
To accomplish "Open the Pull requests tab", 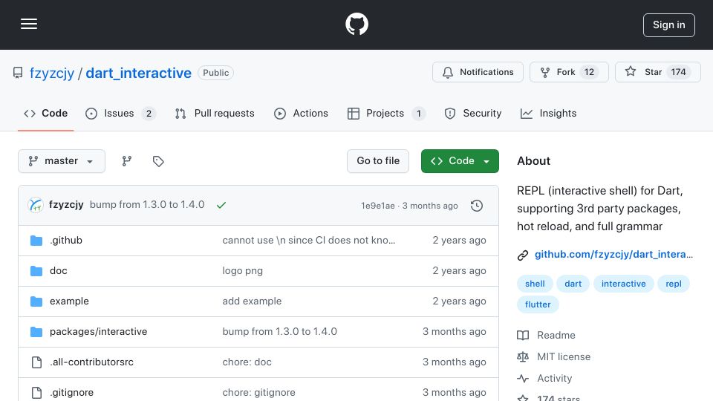I will (x=215, y=113).
